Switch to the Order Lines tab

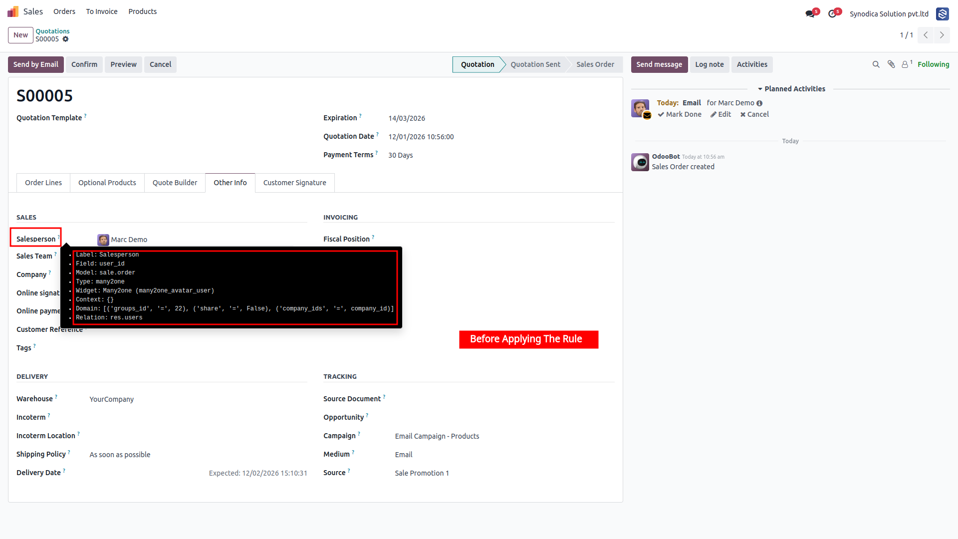pos(43,183)
